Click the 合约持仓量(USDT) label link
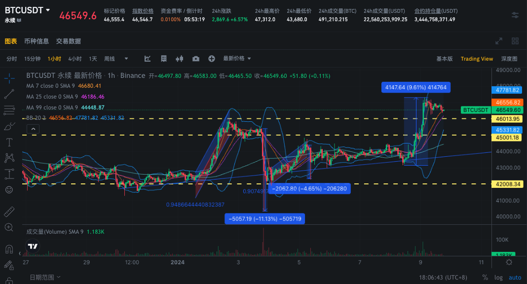The image size is (527, 284). click(x=436, y=11)
